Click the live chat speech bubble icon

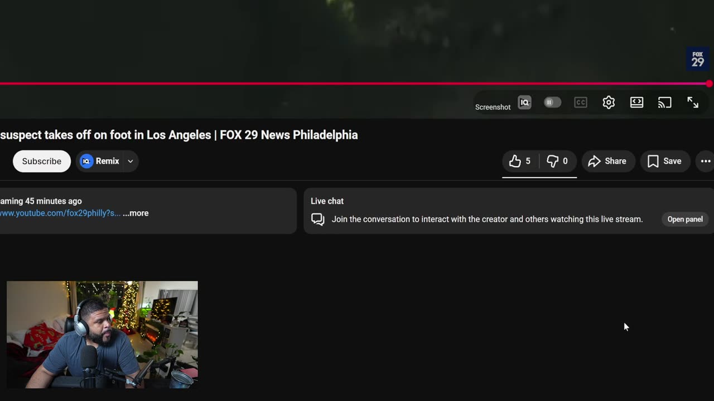tap(318, 219)
